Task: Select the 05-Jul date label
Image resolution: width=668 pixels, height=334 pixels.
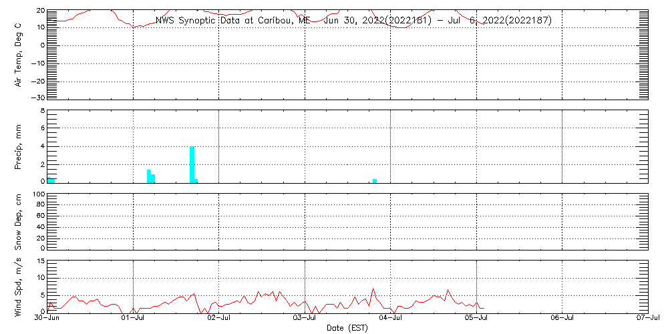Action: tap(477, 319)
